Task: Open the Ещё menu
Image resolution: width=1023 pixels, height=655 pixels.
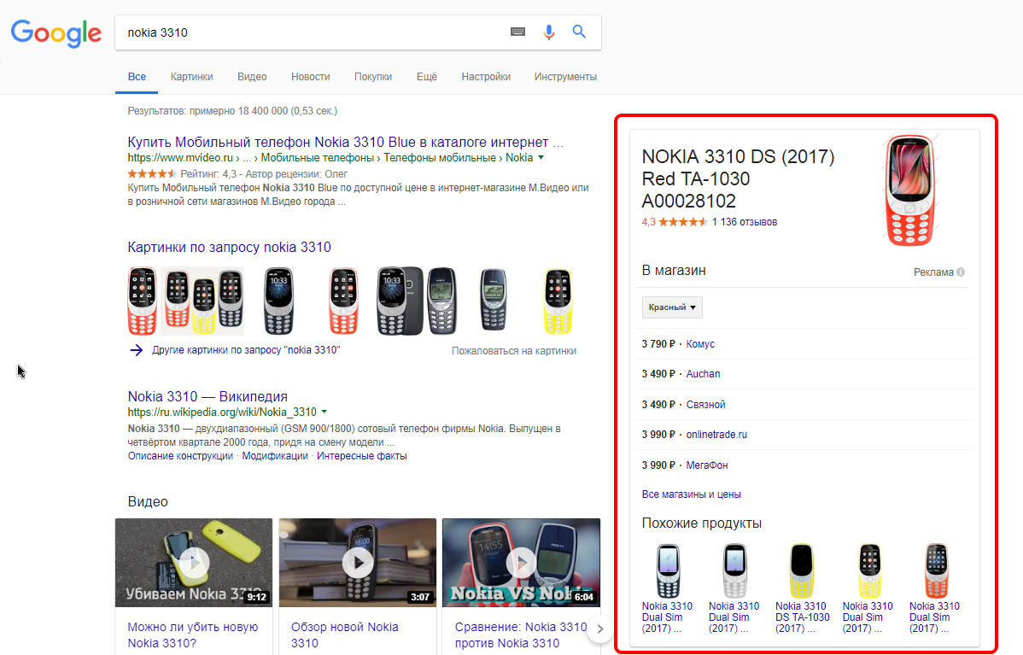Action: pos(427,76)
